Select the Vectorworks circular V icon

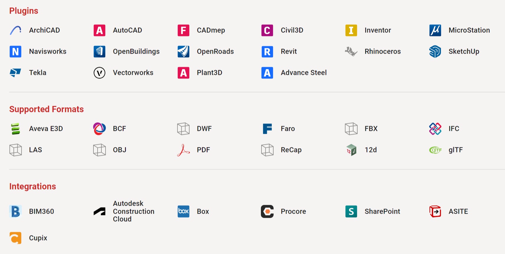(99, 73)
